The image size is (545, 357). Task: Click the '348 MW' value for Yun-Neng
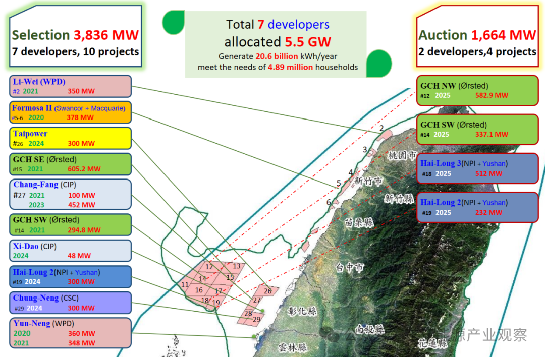click(82, 343)
